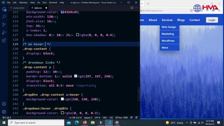Open the Source Control view
The height and width of the screenshot is (126, 224).
click(4, 24)
